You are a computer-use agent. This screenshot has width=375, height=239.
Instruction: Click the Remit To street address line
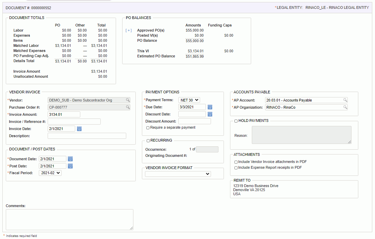point(256,186)
